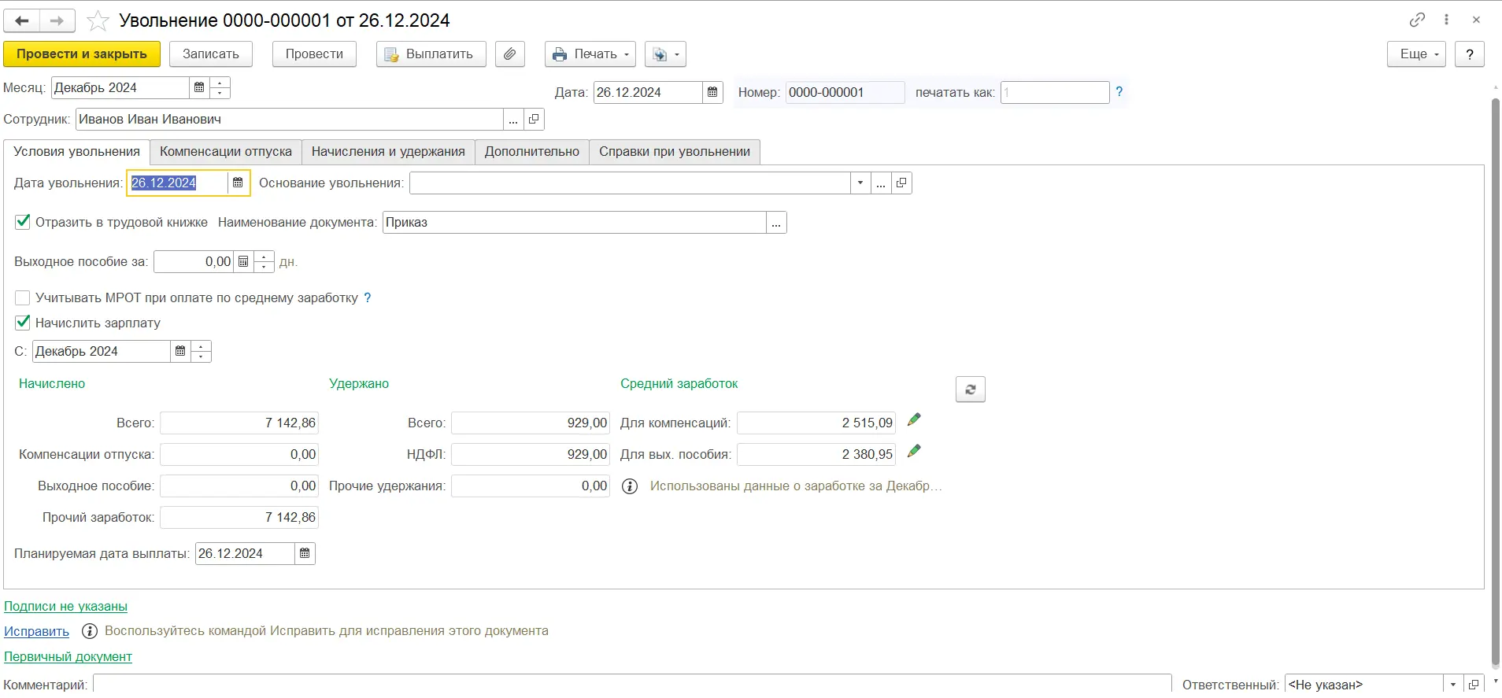The height and width of the screenshot is (698, 1502).
Task: Click the refresh recalculation icon
Action: pyautogui.click(x=970, y=390)
